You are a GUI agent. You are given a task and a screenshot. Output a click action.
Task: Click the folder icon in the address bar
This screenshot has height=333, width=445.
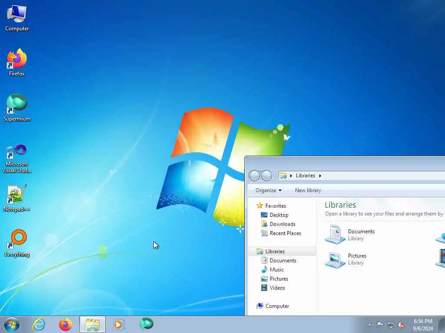283,176
